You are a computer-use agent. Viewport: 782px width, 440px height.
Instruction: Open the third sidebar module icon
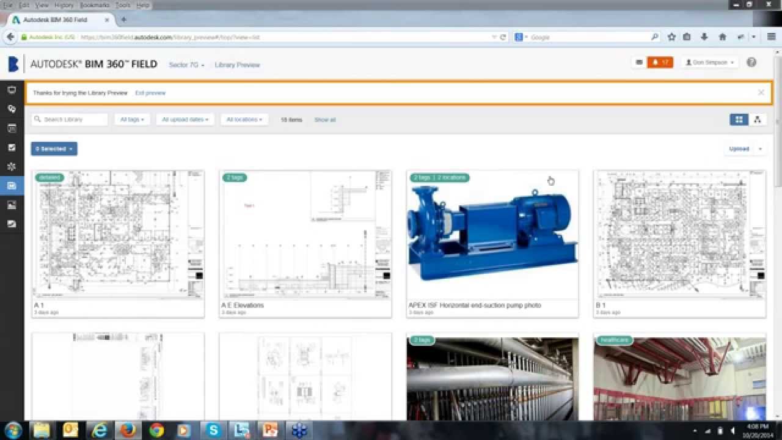pos(12,128)
